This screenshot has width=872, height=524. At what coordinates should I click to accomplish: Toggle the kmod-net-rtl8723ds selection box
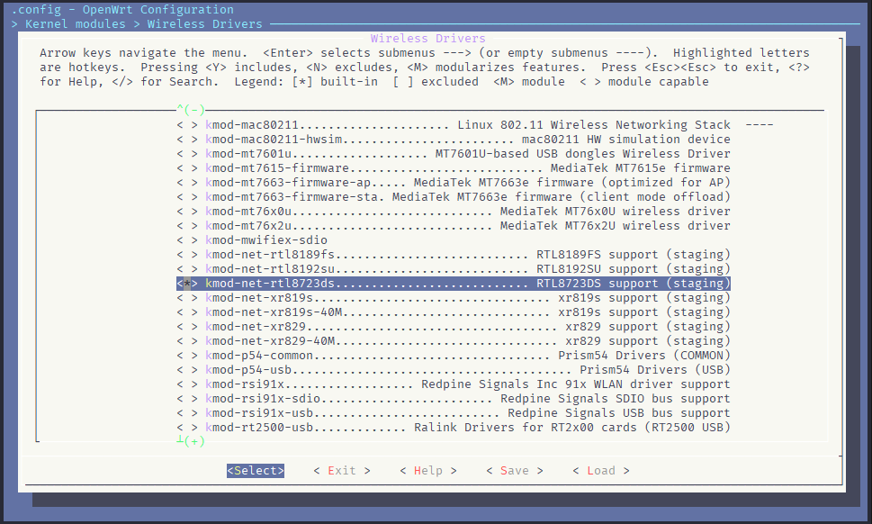[x=187, y=284]
